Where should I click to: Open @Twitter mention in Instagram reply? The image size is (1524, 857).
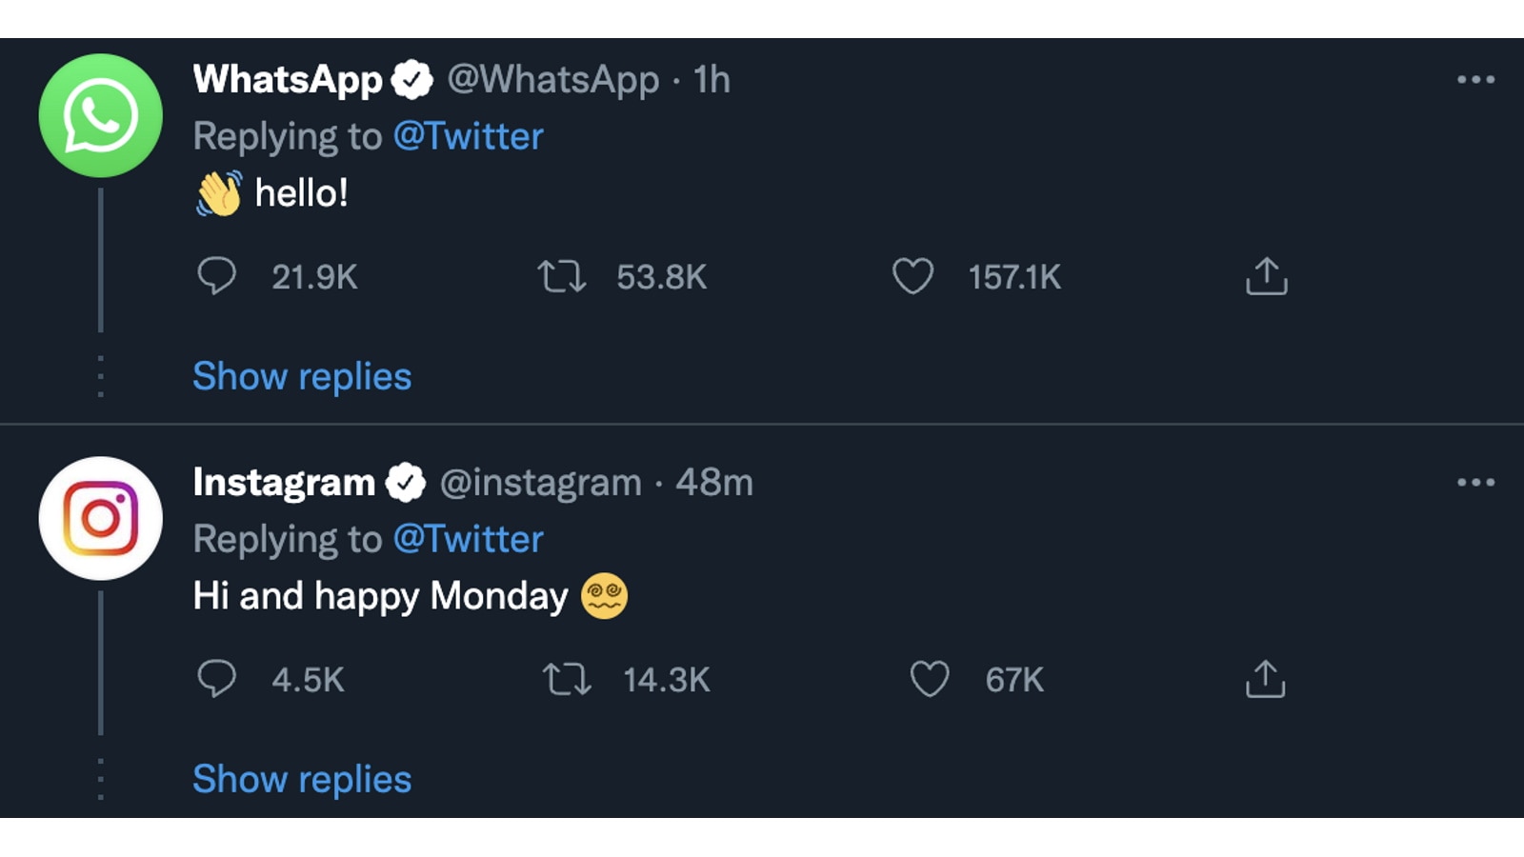(x=468, y=540)
